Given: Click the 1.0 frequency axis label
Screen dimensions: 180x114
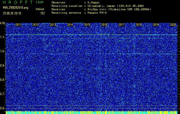Looking at the screenshot, I should tap(2, 52).
